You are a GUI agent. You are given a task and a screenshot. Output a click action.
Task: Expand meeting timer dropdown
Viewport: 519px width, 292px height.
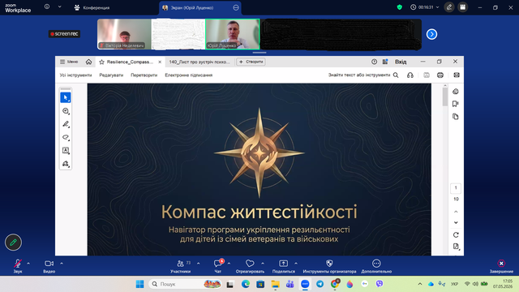pos(437,7)
